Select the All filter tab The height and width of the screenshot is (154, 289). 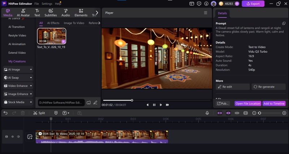tap(41, 23)
